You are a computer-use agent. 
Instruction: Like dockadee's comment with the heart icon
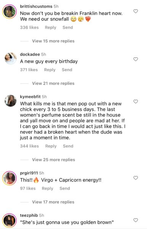(x=136, y=59)
